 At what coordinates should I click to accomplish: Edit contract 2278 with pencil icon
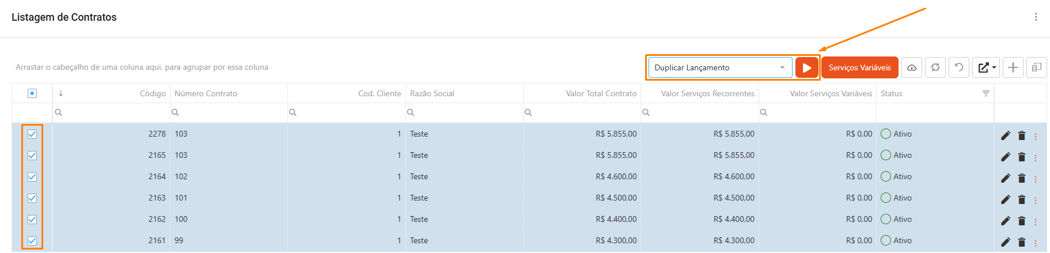click(1006, 135)
